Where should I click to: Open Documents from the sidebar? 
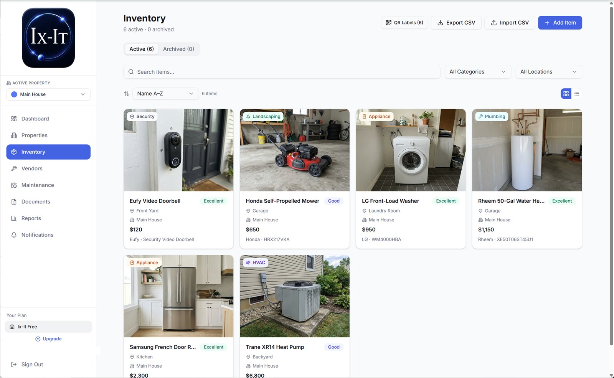[x=48, y=201]
